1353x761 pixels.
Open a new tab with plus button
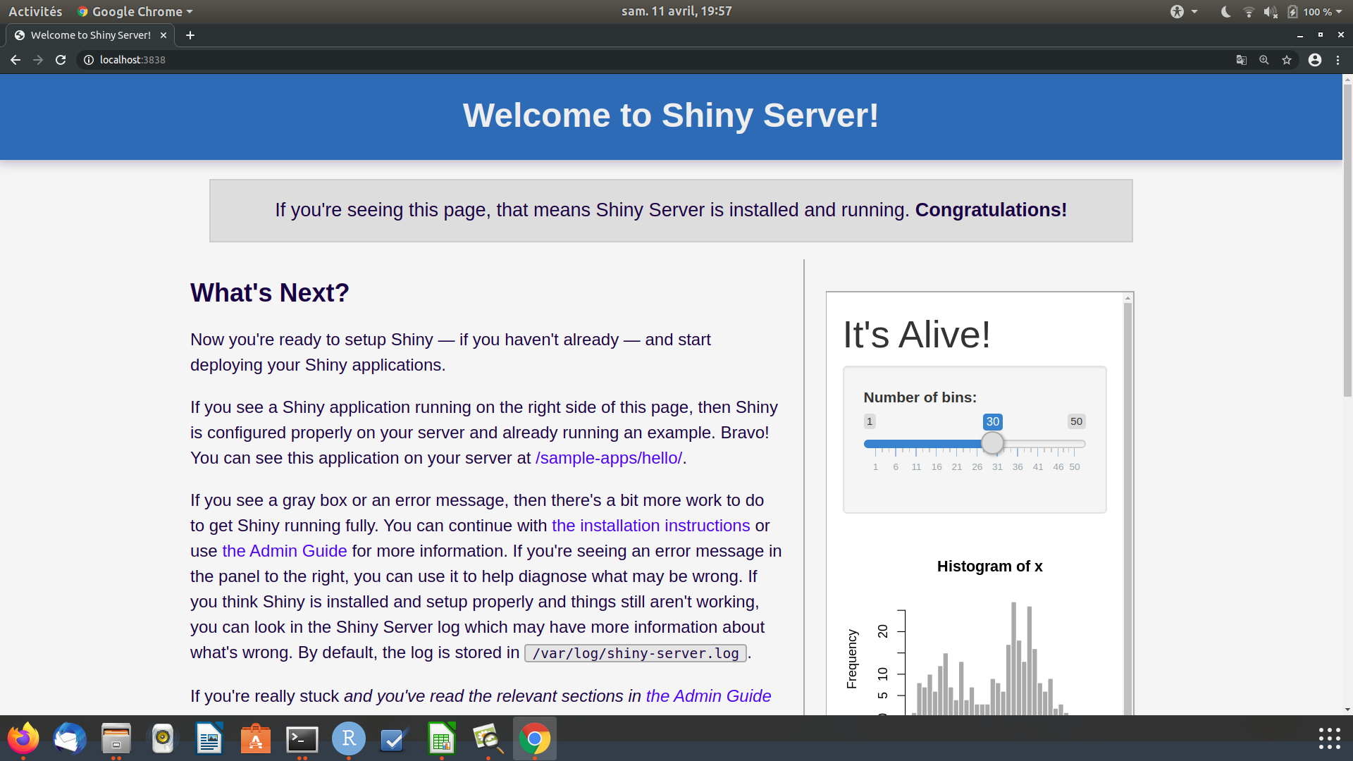(190, 35)
